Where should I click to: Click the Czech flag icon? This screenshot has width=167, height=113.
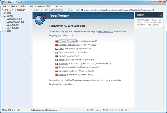(57, 49)
